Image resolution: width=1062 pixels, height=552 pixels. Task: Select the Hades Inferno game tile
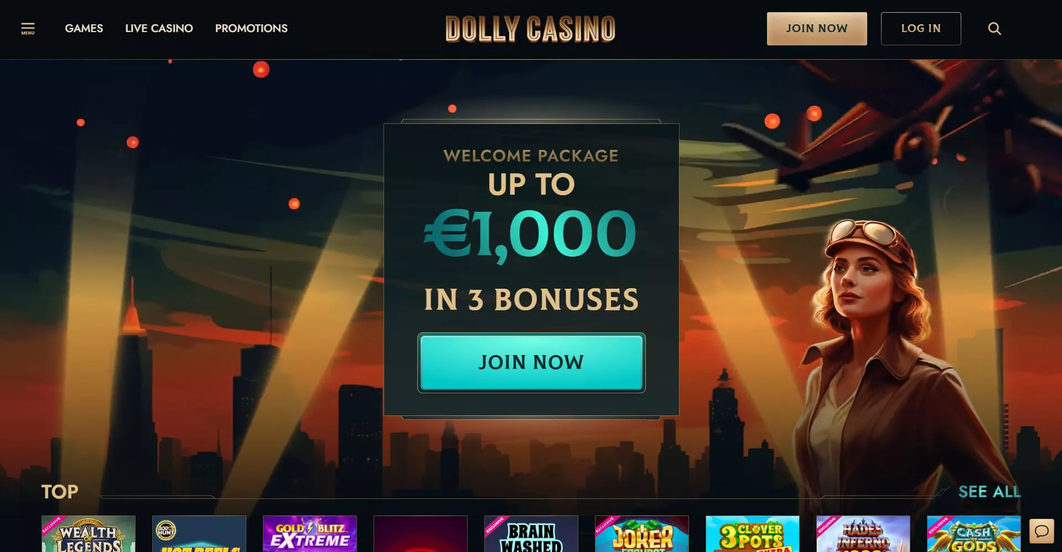[863, 534]
